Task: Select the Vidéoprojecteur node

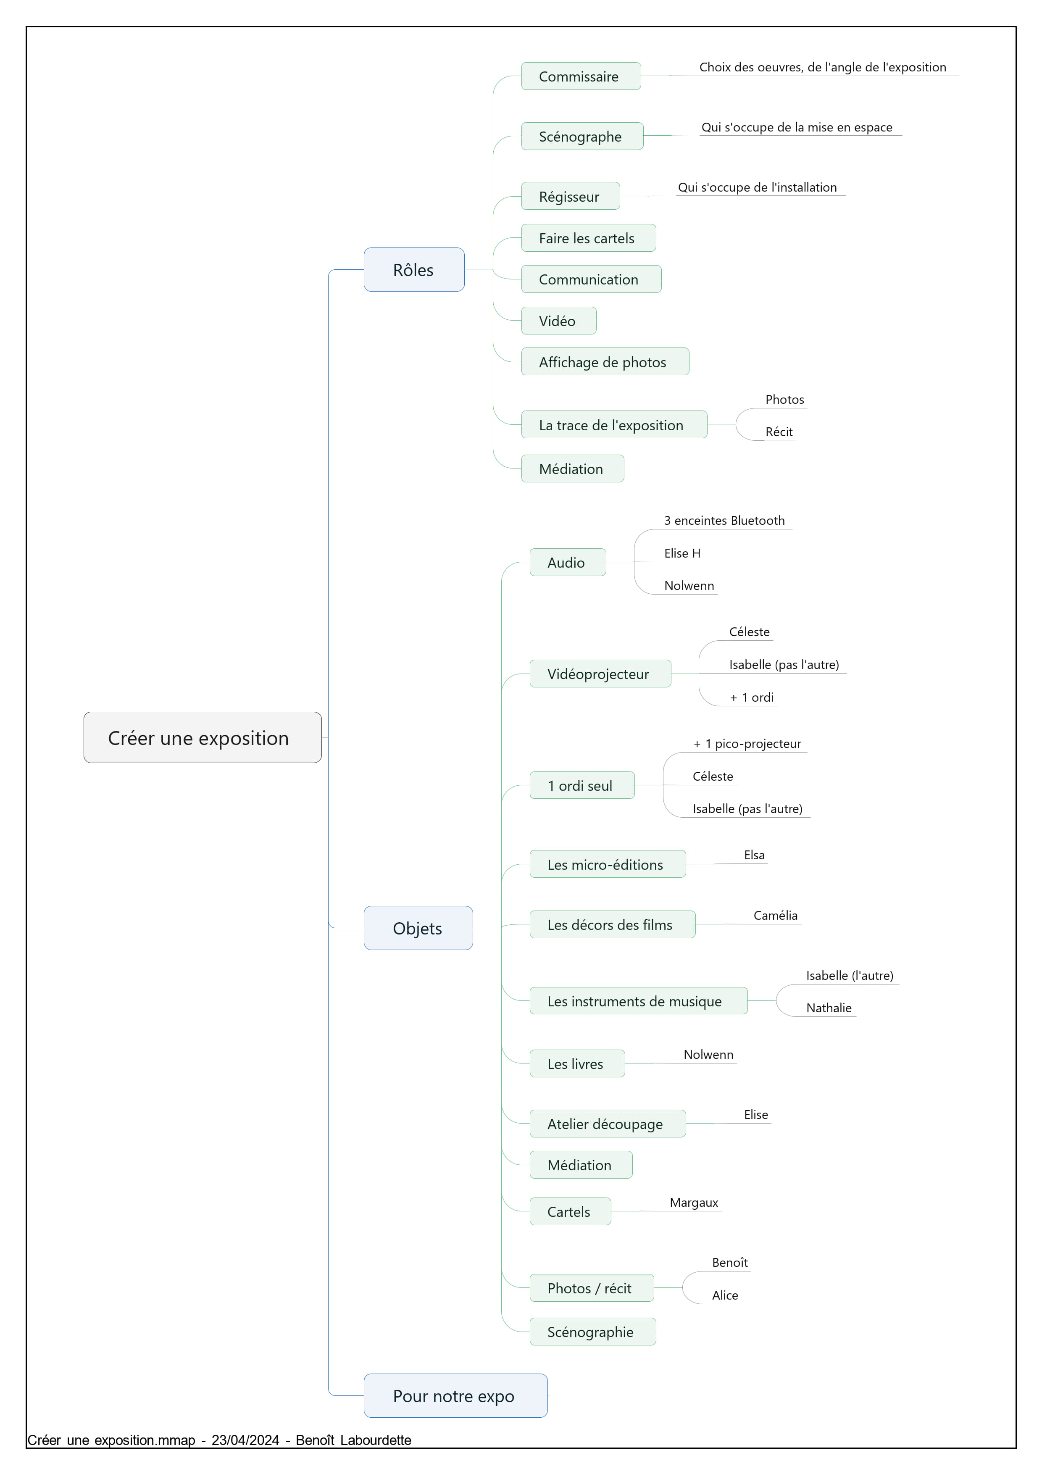Action: click(x=600, y=674)
